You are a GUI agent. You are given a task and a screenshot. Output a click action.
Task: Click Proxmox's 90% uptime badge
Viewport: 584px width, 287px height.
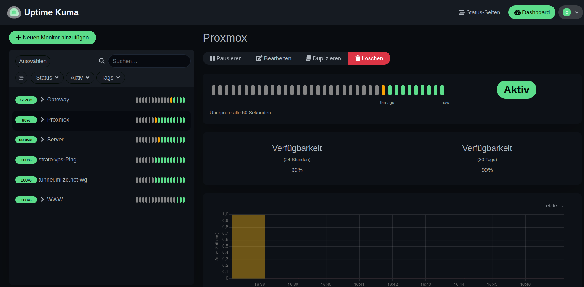pos(26,120)
